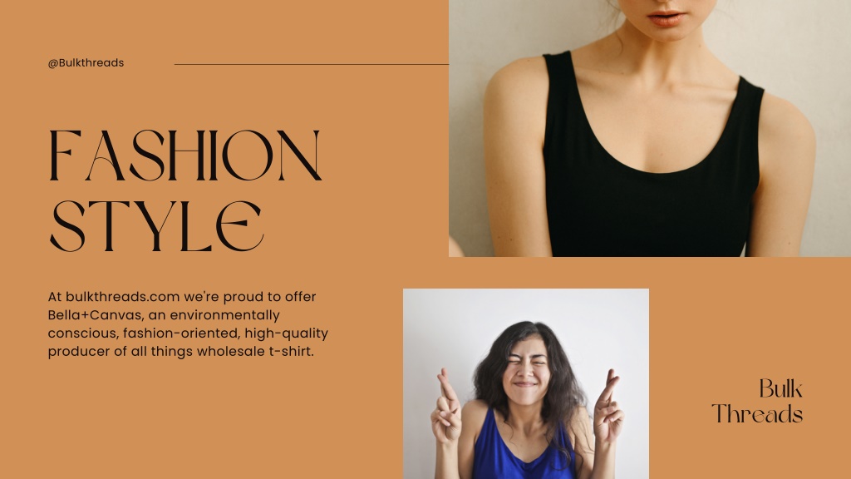Select the black tank top photo

(650, 128)
